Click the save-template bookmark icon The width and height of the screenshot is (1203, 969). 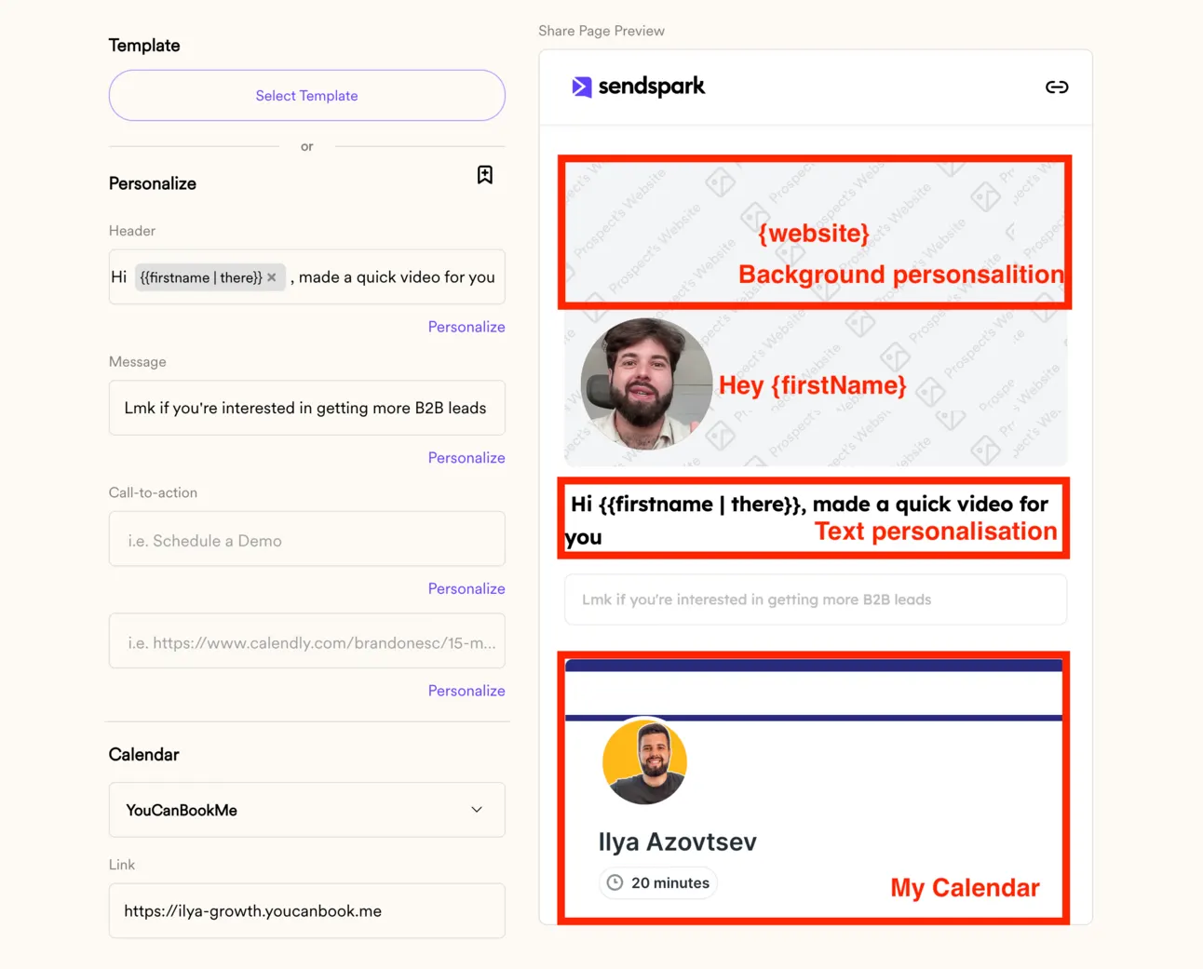point(484,175)
